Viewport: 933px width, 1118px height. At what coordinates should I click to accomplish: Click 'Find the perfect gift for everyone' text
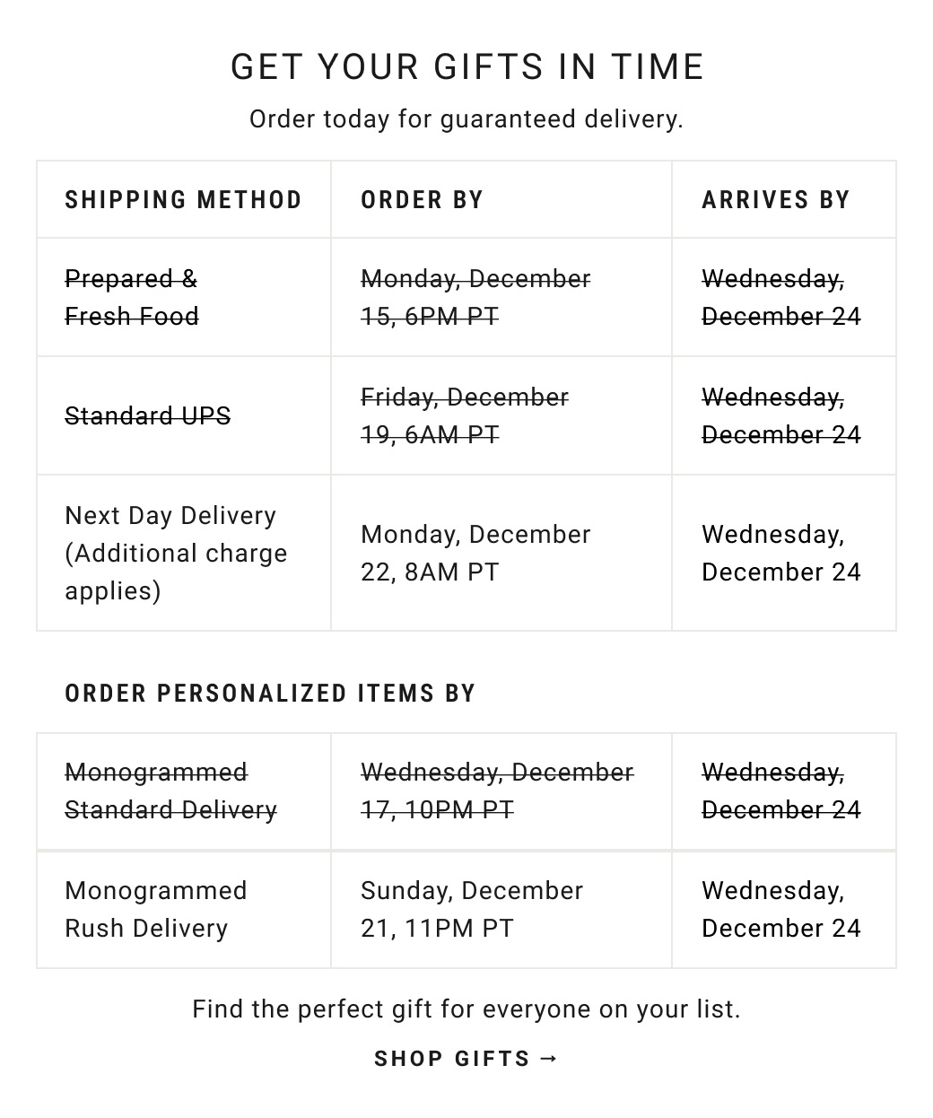click(466, 1009)
